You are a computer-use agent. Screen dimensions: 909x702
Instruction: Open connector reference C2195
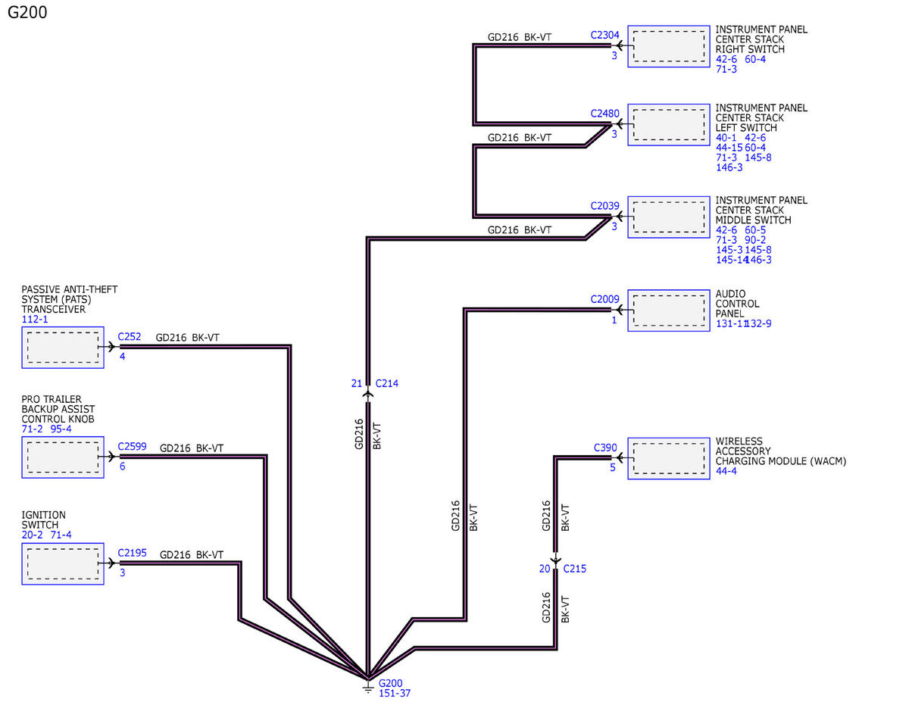pos(133,554)
